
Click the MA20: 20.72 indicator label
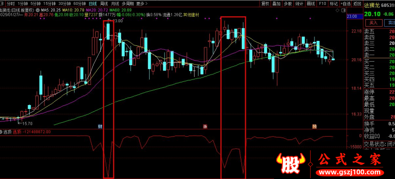point(97,10)
